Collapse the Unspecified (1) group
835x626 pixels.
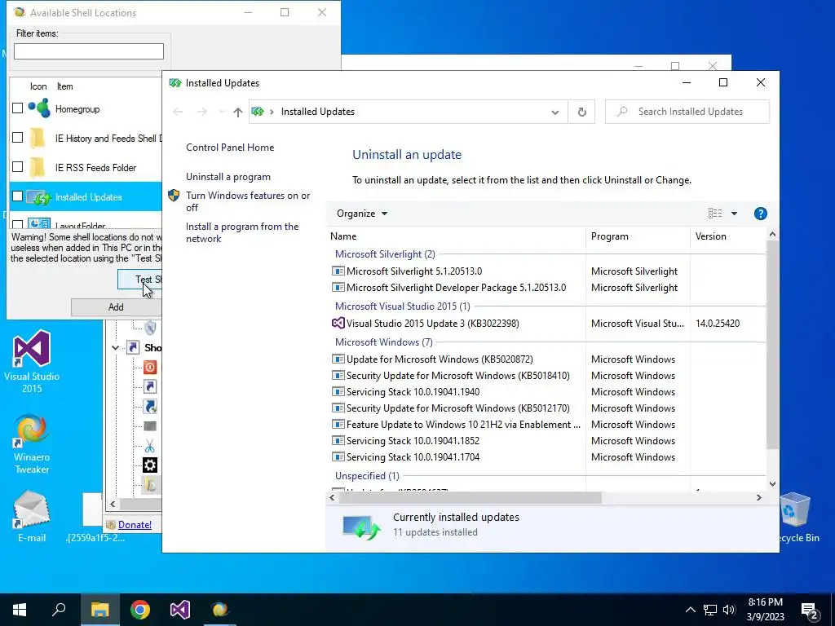click(367, 475)
